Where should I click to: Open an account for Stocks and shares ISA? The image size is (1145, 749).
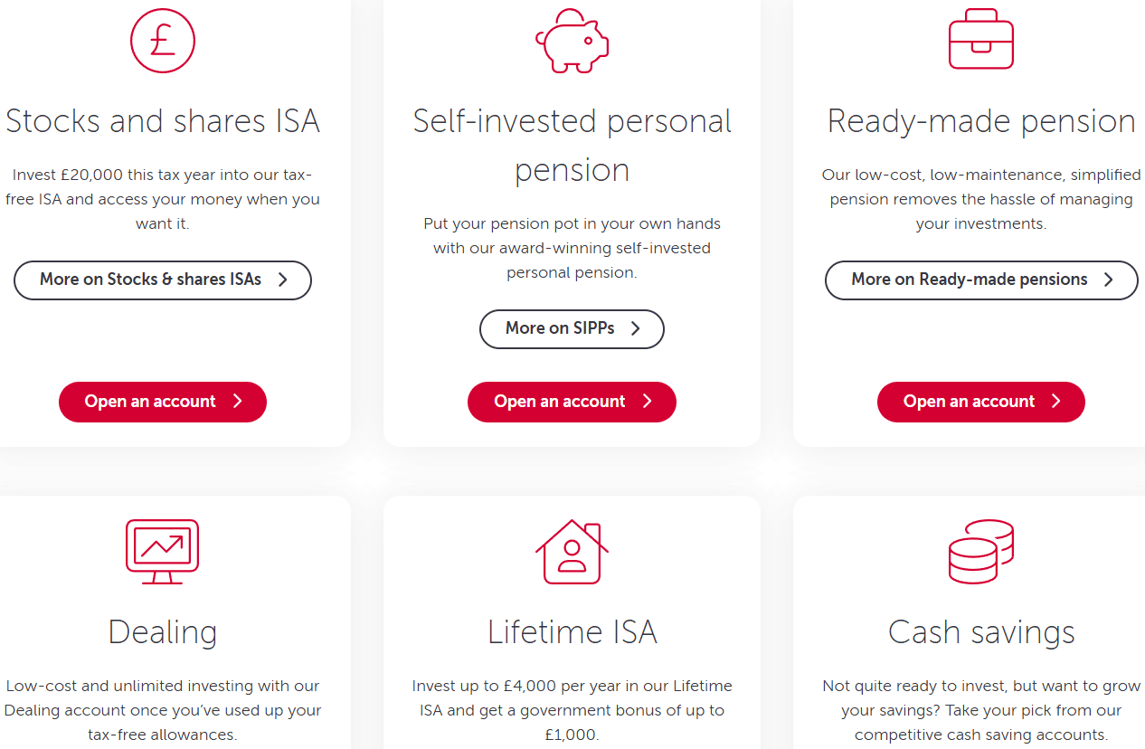163,402
